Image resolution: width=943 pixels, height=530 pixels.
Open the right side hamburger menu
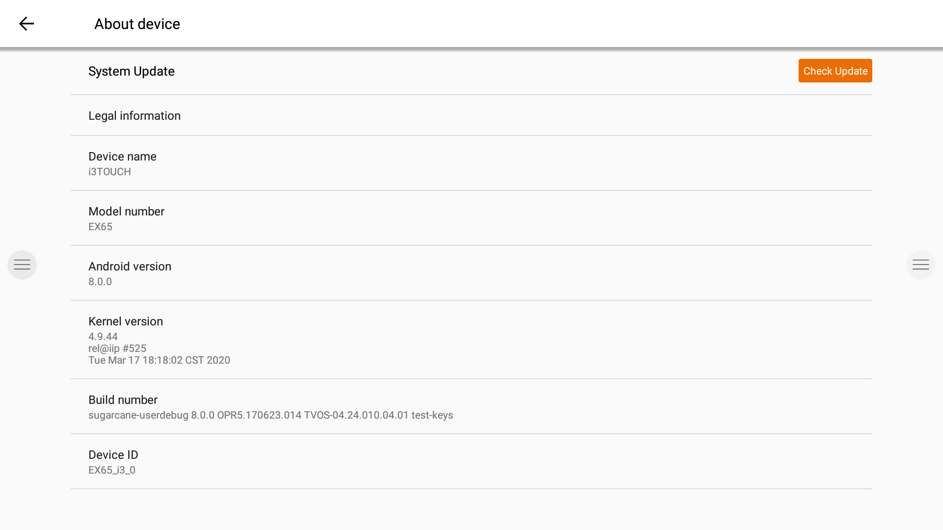920,265
